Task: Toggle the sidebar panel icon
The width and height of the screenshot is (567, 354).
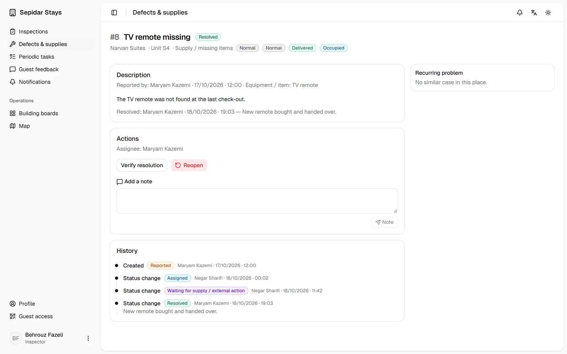Action: point(114,12)
